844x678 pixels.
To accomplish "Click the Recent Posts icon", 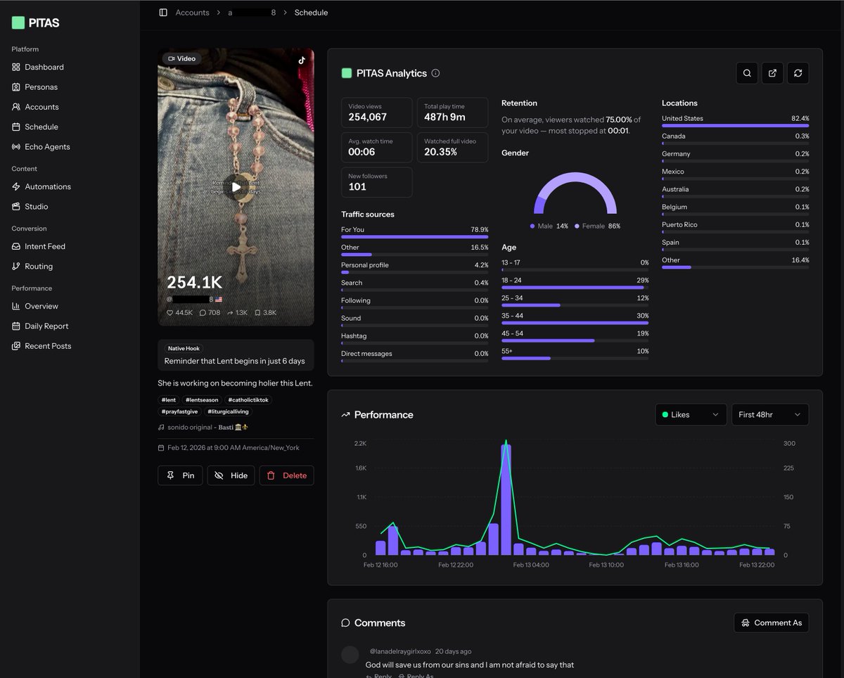I will (16, 346).
